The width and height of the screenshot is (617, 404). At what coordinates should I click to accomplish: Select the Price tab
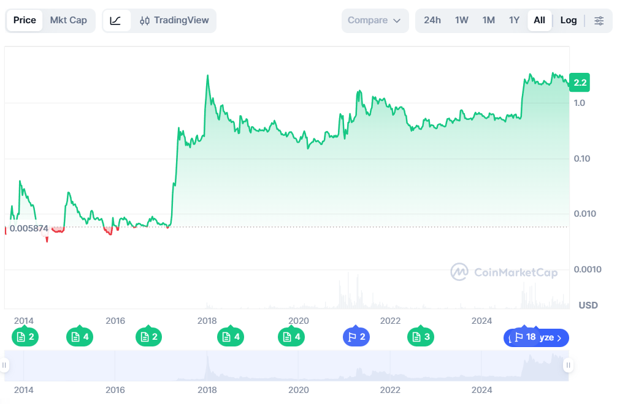(25, 20)
